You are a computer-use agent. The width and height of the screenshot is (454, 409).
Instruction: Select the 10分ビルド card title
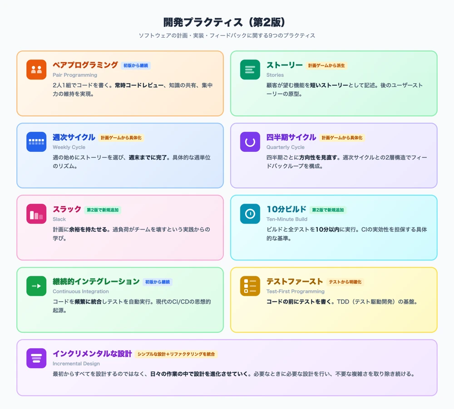[x=286, y=209]
